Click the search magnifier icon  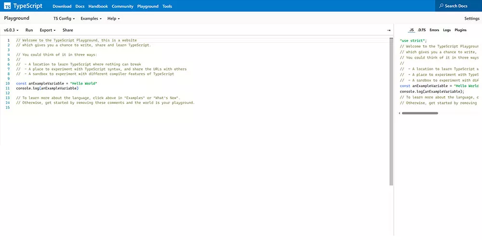[x=442, y=6]
